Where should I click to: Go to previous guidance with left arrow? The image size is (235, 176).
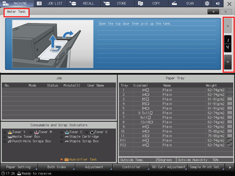click(213, 12)
